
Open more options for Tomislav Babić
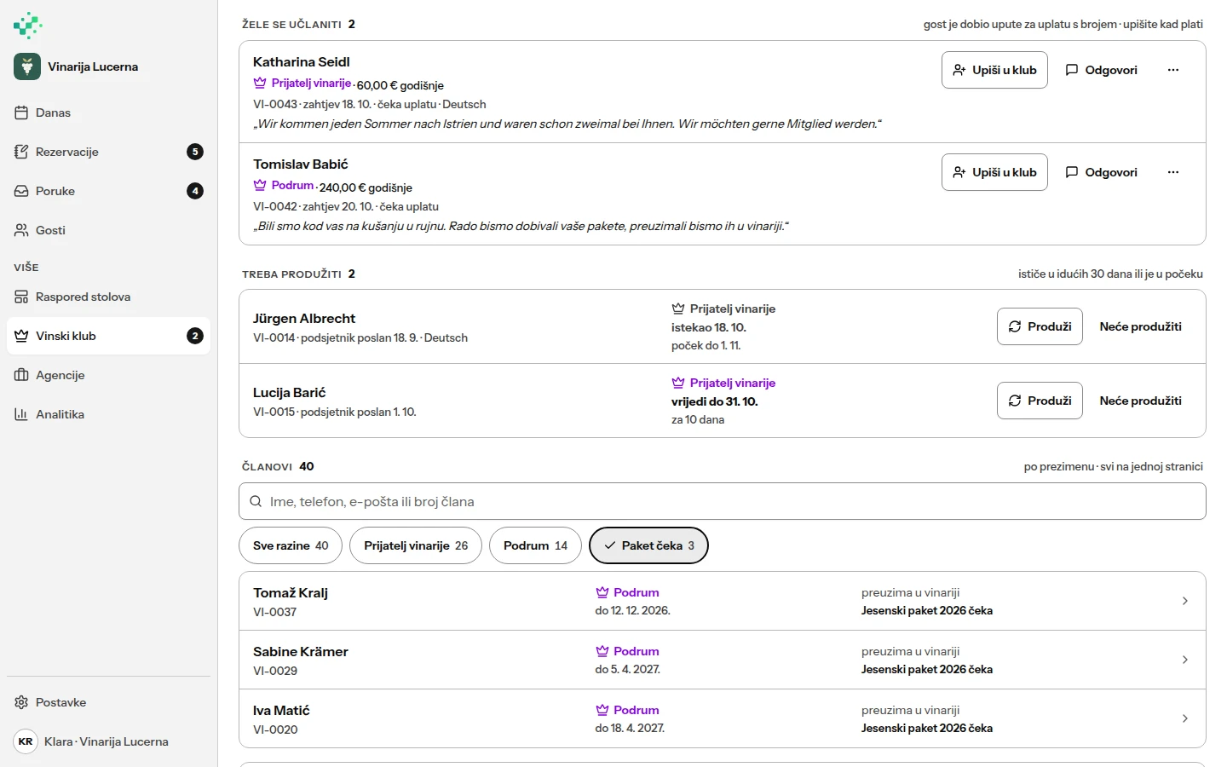1173,172
